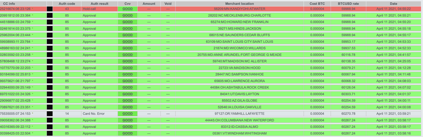Select BTCUSD rate 60270.78
This screenshot has height=137, width=423.
[348, 114]
